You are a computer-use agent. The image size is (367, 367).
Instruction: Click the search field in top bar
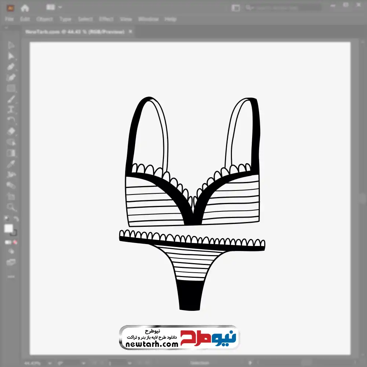pos(283,7)
